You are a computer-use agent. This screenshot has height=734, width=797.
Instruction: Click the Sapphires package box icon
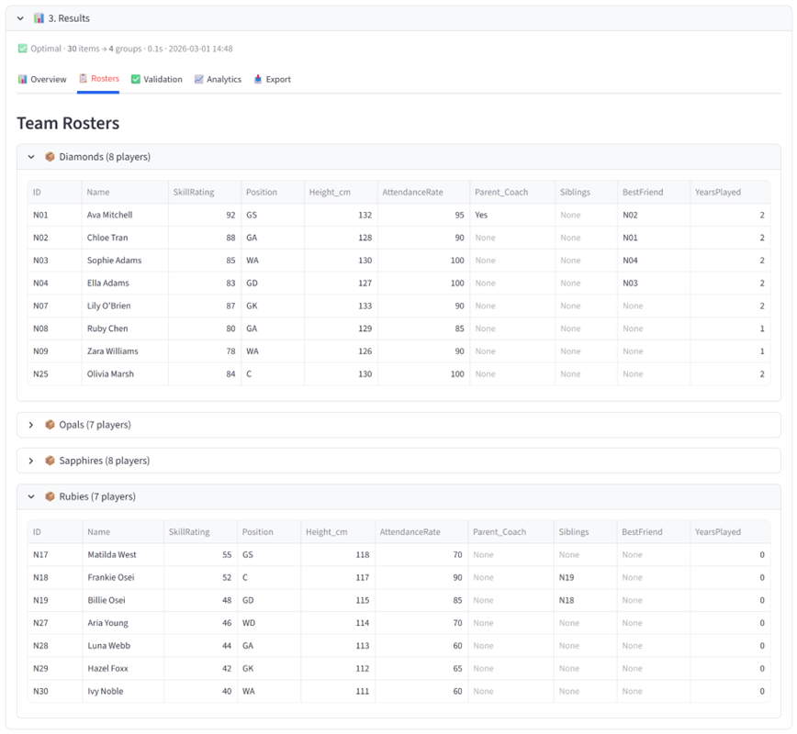point(51,461)
